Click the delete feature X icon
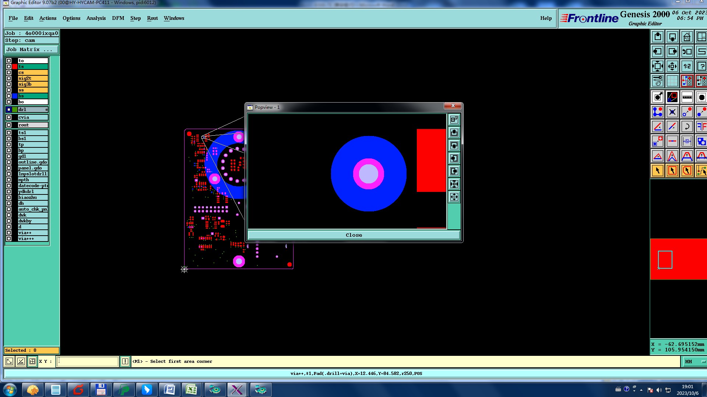The width and height of the screenshot is (707, 397). (672, 112)
